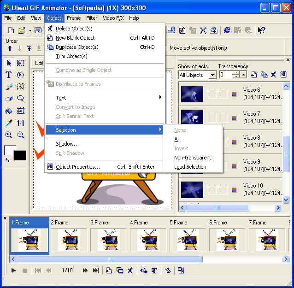The image size is (294, 288).
Task: Open object properties icon in object panel
Action: [x=283, y=75]
